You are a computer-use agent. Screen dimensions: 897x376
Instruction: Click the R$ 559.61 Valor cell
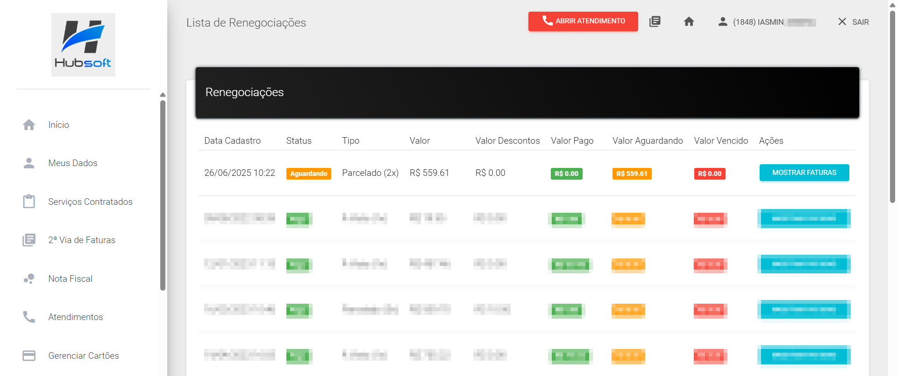pos(429,173)
